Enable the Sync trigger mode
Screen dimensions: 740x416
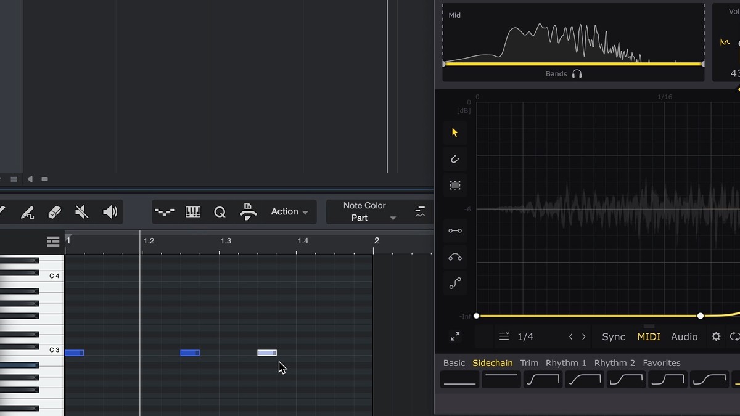tap(614, 337)
